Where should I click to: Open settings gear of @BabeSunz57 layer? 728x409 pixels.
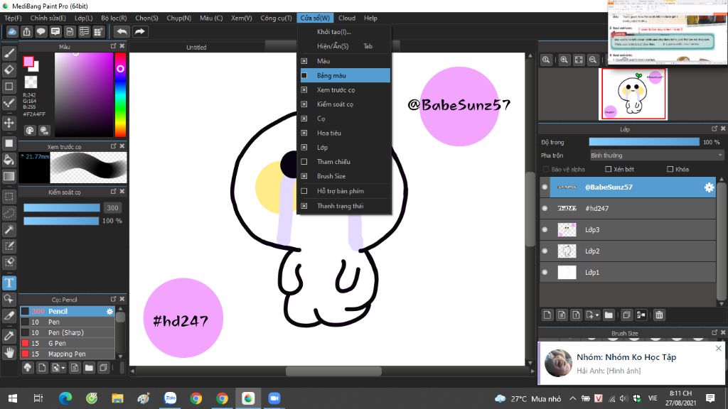tap(709, 187)
